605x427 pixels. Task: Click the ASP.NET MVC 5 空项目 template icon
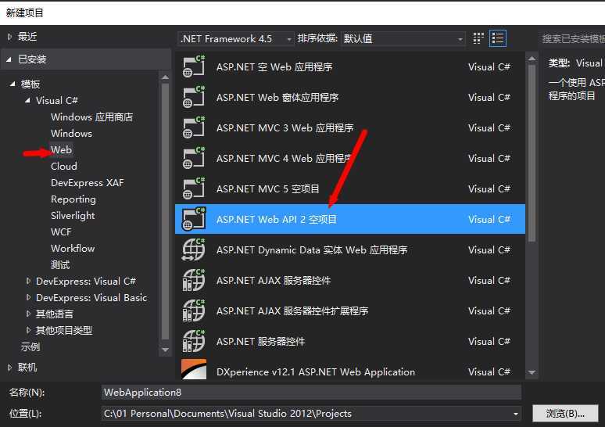point(194,188)
